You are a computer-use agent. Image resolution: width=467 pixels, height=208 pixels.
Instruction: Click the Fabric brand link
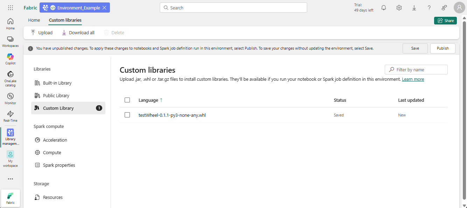(30, 8)
